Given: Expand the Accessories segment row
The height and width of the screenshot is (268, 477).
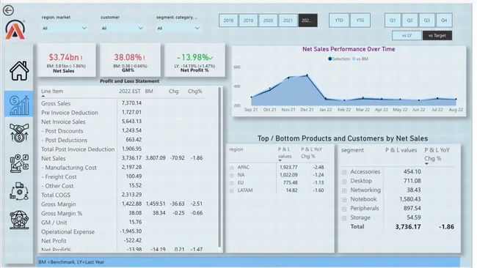Looking at the screenshot, I should (344, 172).
